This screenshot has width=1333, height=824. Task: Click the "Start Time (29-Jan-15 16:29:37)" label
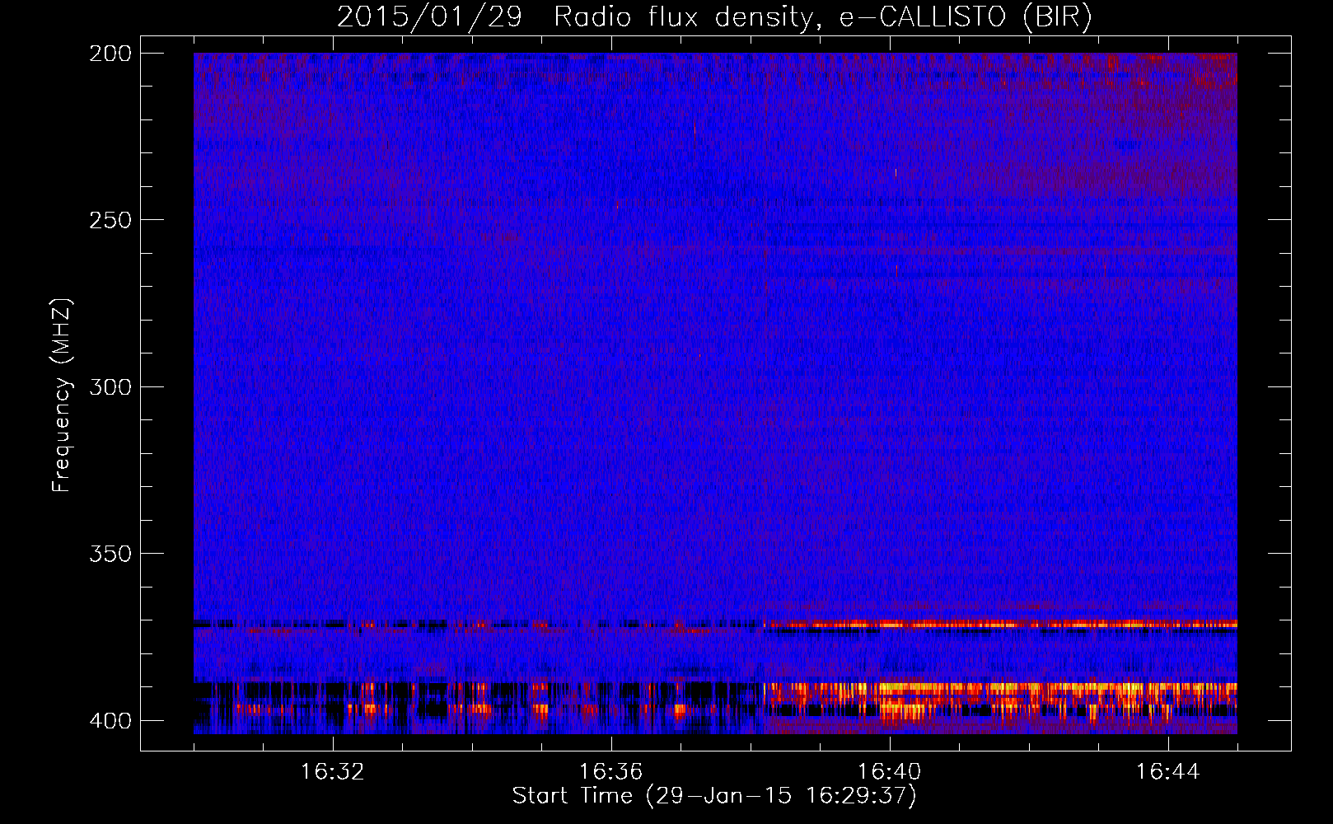tap(714, 796)
